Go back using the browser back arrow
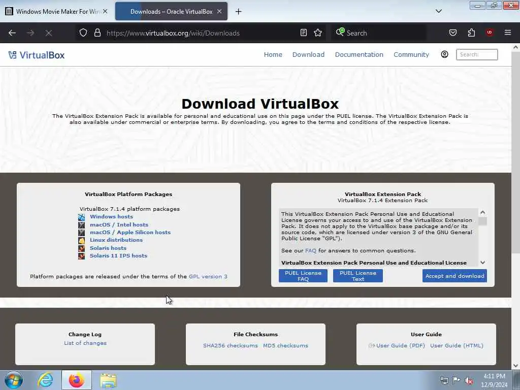The width and height of the screenshot is (520, 390). [12, 33]
